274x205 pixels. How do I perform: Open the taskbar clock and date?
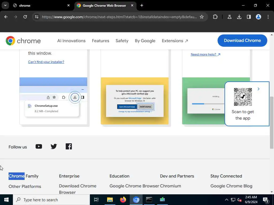coord(251,200)
